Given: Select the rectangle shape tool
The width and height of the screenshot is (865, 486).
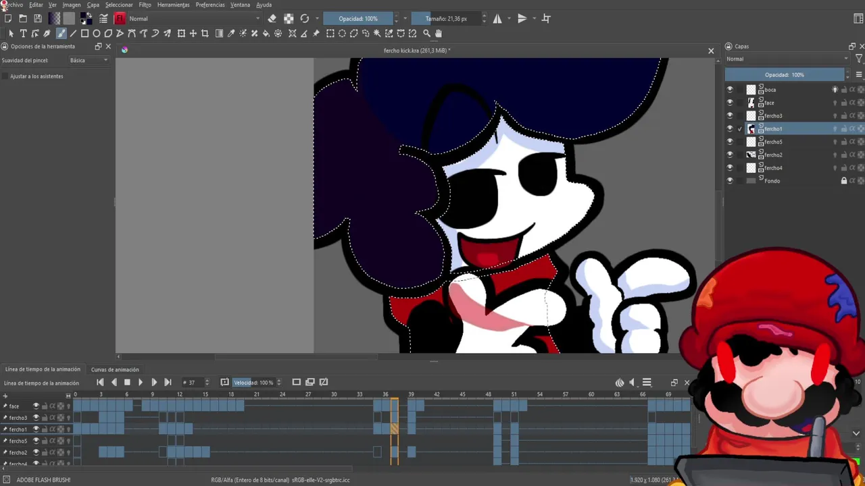Looking at the screenshot, I should click(x=84, y=33).
